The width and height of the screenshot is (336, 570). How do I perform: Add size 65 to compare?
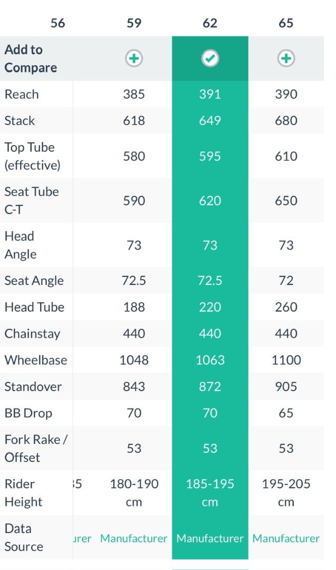(286, 59)
